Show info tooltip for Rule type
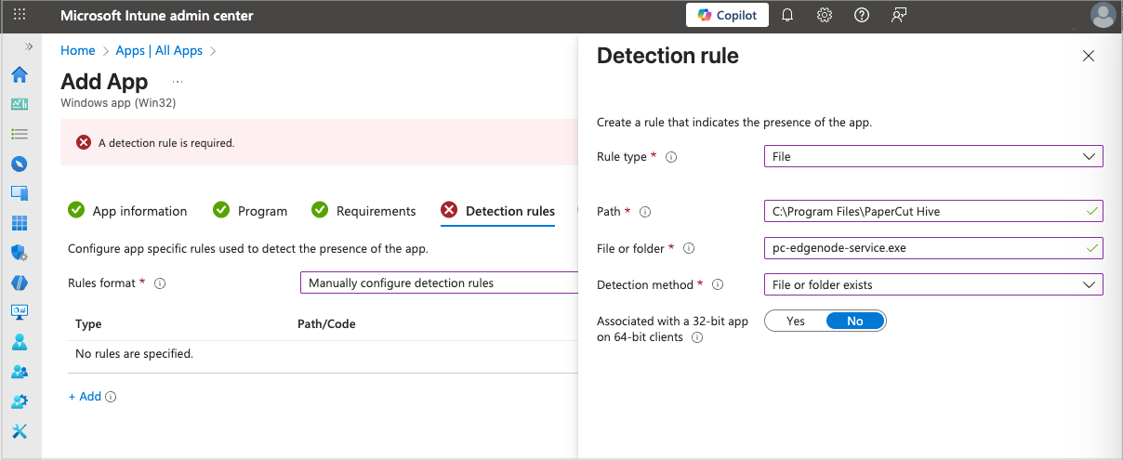The image size is (1123, 460). pos(671,157)
